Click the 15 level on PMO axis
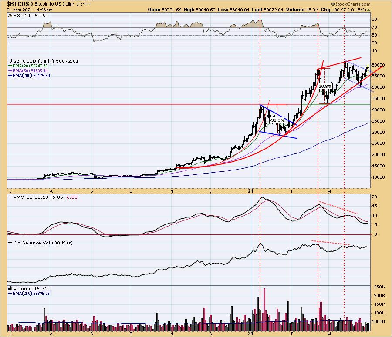Screen dimensions: 392x337 (x=374, y=206)
